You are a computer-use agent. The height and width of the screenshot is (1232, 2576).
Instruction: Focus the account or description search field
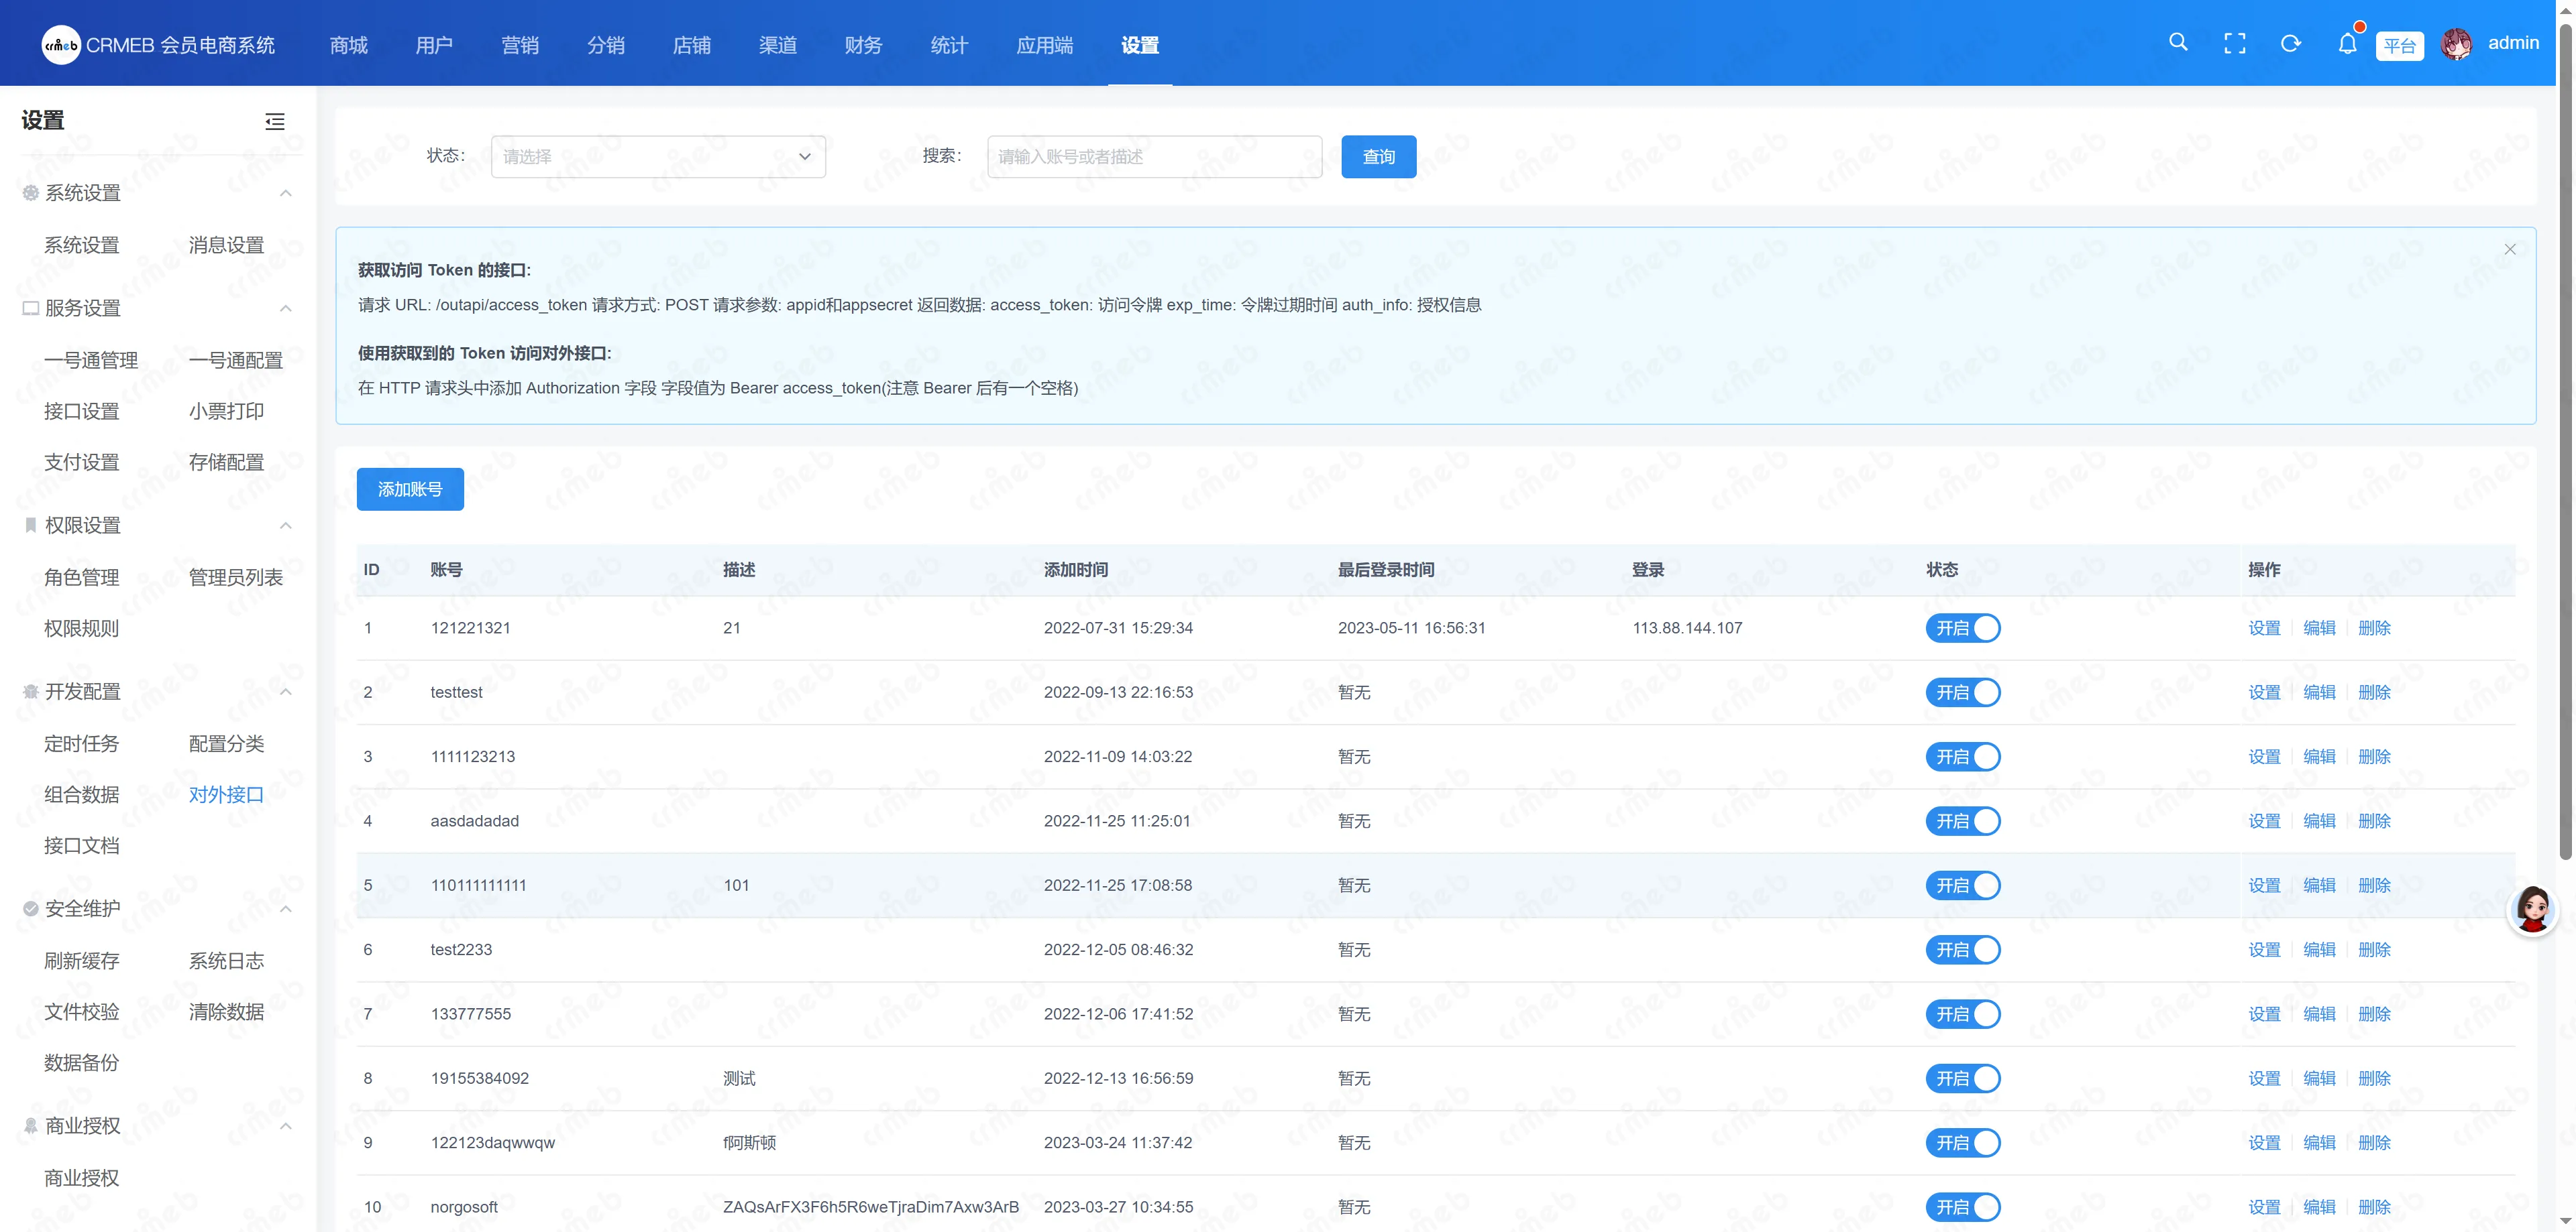(1154, 157)
